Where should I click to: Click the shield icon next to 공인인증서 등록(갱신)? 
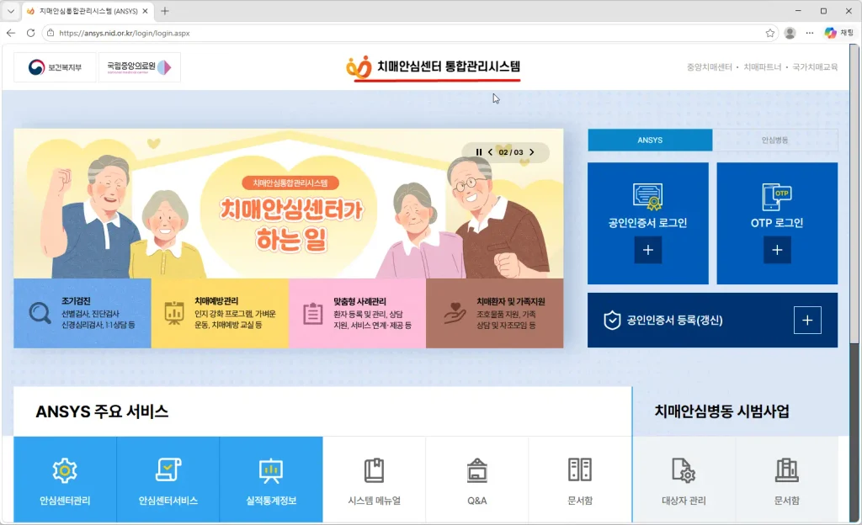click(x=612, y=321)
